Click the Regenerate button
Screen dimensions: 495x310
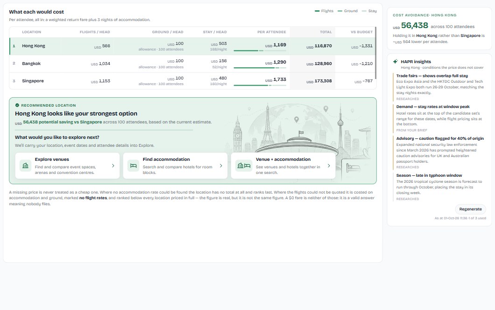[470, 209]
